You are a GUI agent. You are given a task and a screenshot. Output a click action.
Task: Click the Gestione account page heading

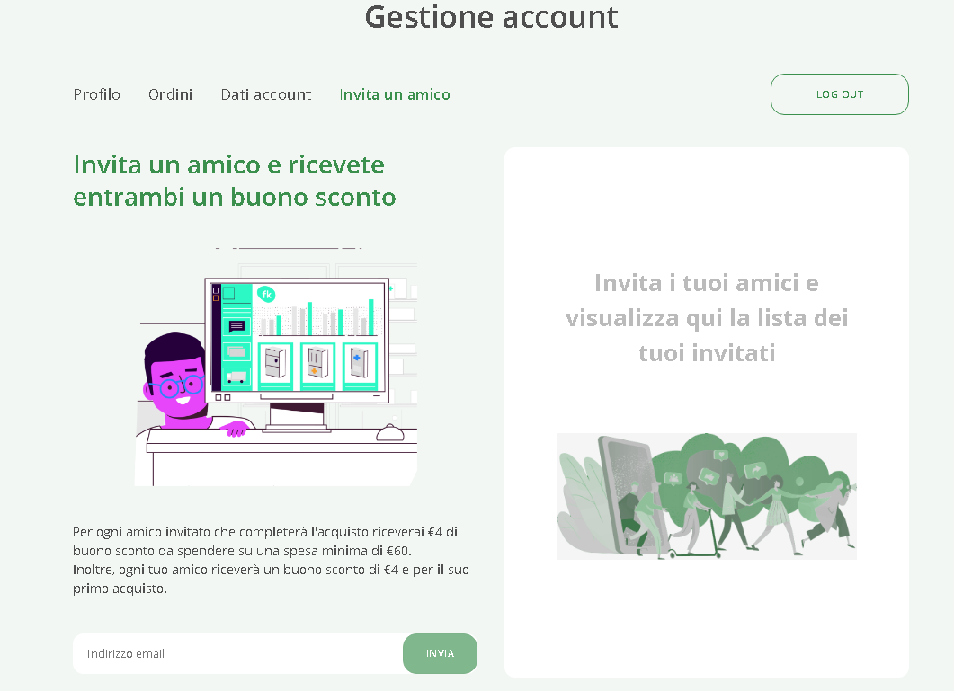pyautogui.click(x=492, y=17)
